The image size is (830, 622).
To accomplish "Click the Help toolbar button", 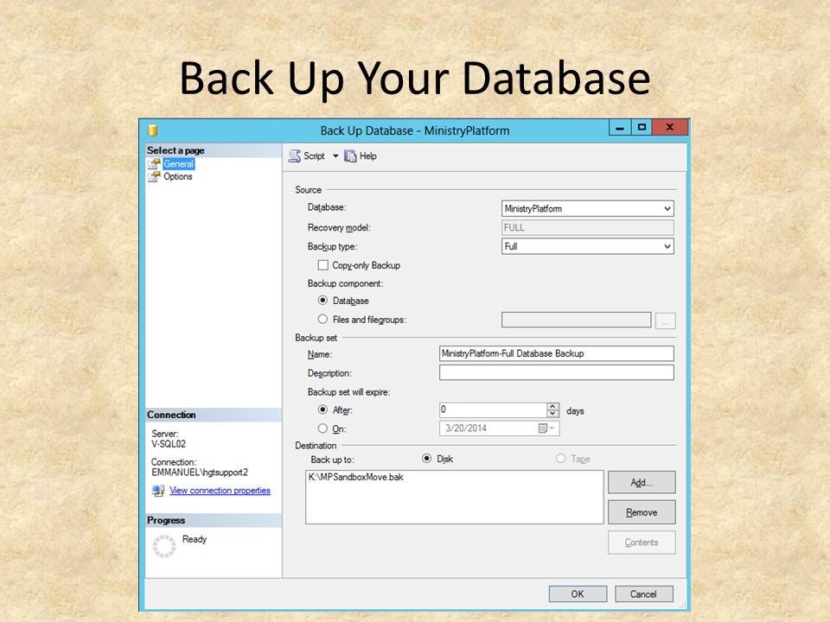I will pyautogui.click(x=361, y=156).
